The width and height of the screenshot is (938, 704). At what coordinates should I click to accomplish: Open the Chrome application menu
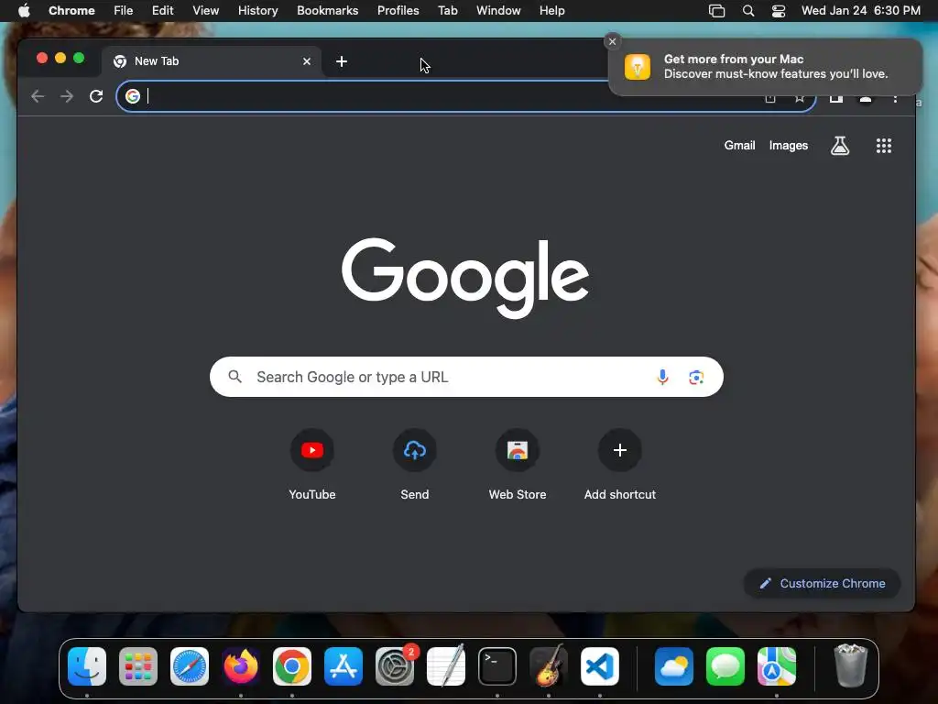(x=71, y=11)
